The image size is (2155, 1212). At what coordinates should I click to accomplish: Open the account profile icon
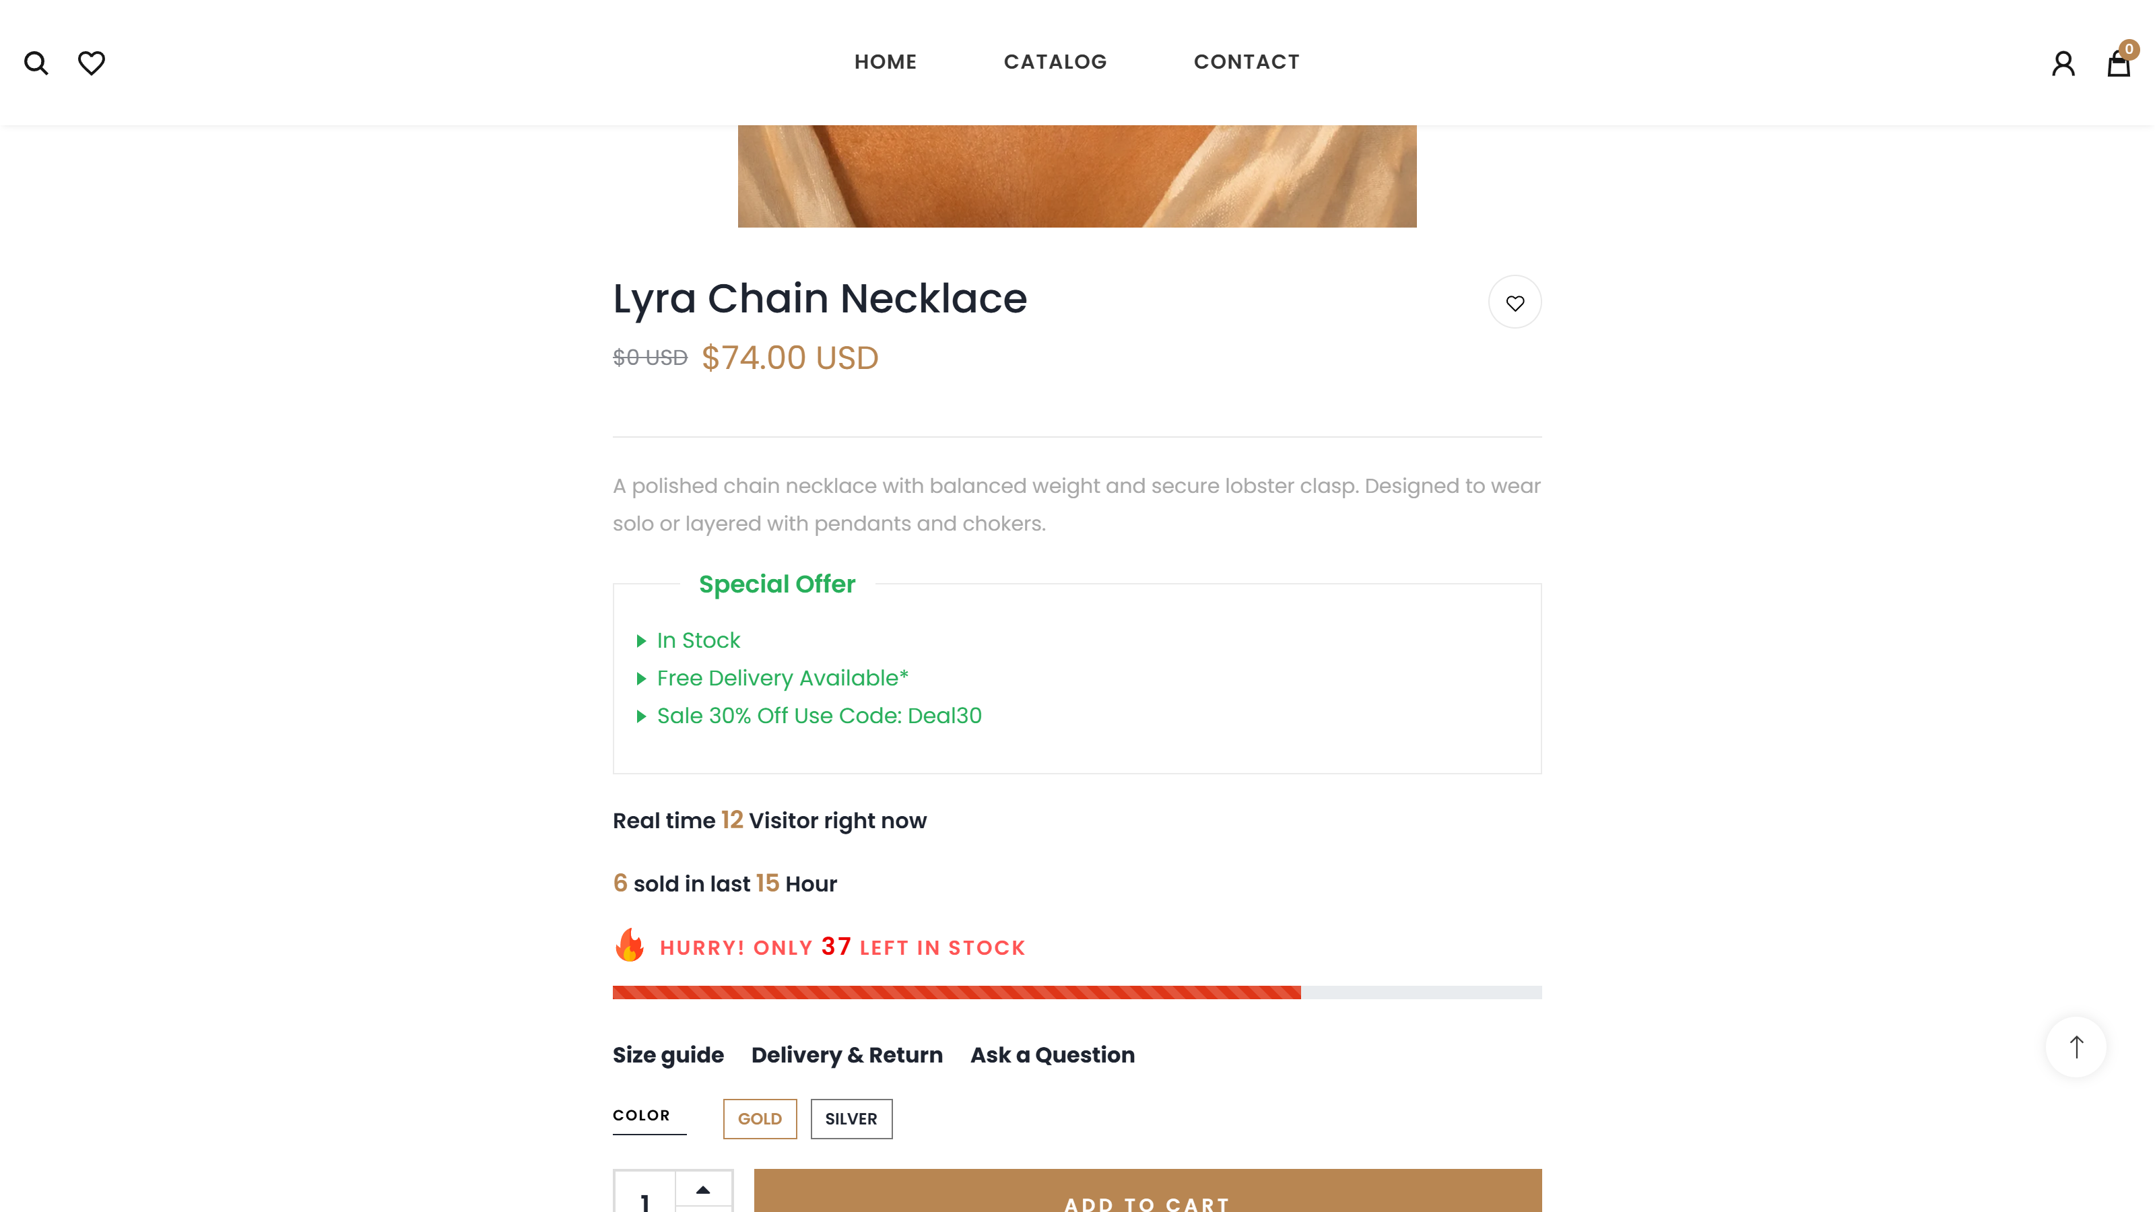click(2064, 63)
